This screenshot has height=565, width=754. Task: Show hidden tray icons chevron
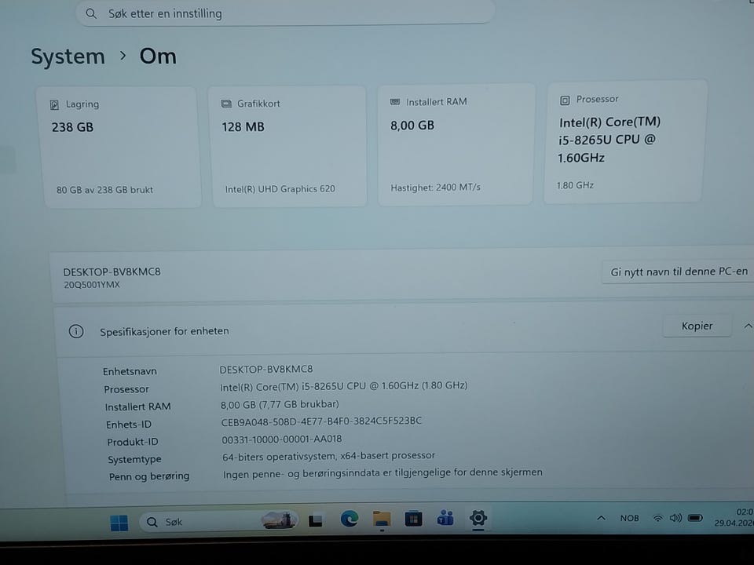point(601,518)
